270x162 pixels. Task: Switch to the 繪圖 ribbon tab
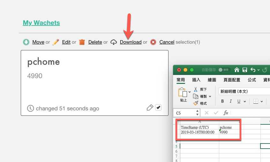[212, 80]
